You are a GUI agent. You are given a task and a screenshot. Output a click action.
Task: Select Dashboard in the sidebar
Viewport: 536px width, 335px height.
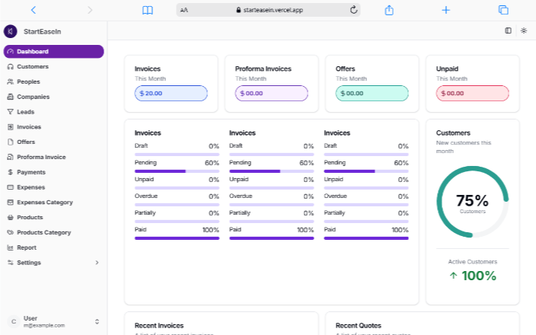point(53,52)
